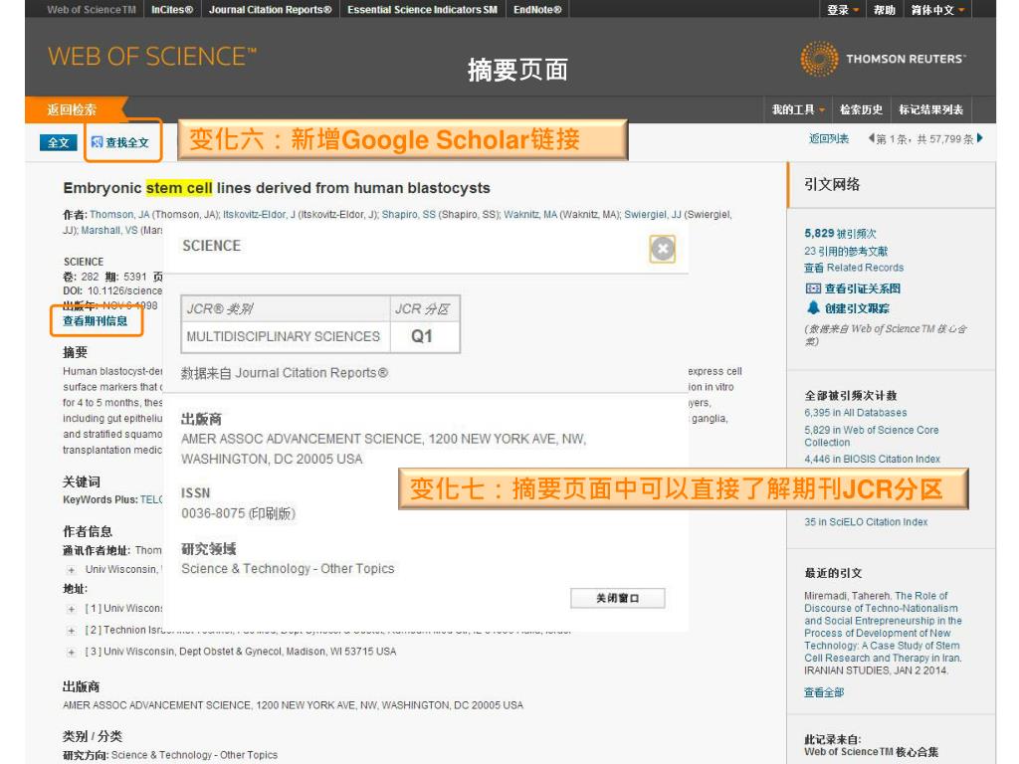Open 检索历史 search history
This screenshot has height=764, width=1019.
[x=861, y=109]
